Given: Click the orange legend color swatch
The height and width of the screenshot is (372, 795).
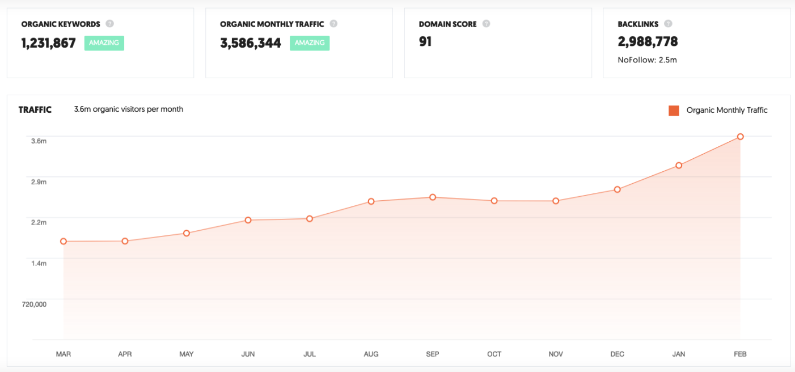Looking at the screenshot, I should (x=674, y=110).
